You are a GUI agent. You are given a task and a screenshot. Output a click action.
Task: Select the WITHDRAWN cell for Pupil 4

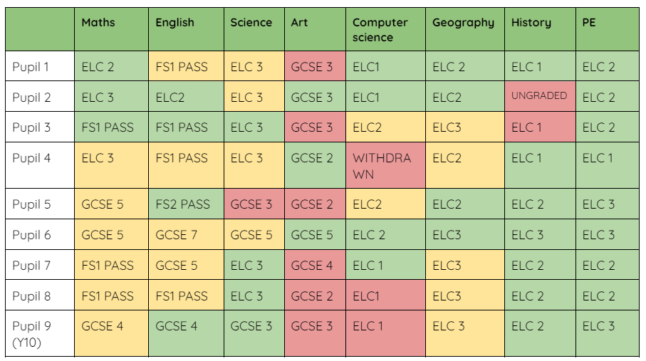tap(382, 165)
